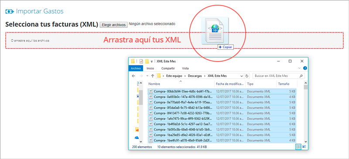Click the XML icon of Compra- 0f3da0a8
Screen dimensions: 349x159
tap(151, 108)
